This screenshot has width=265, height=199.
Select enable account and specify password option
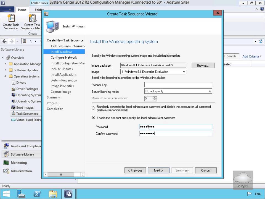93,118
